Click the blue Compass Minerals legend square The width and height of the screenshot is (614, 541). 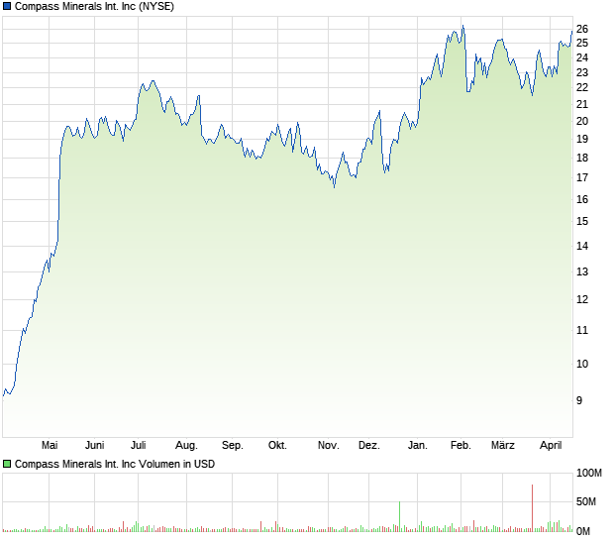coord(7,6)
